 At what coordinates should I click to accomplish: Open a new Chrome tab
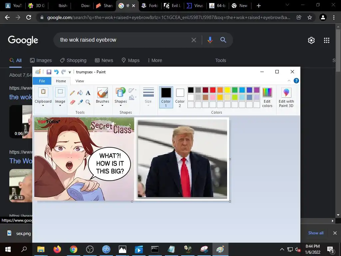[x=258, y=6]
